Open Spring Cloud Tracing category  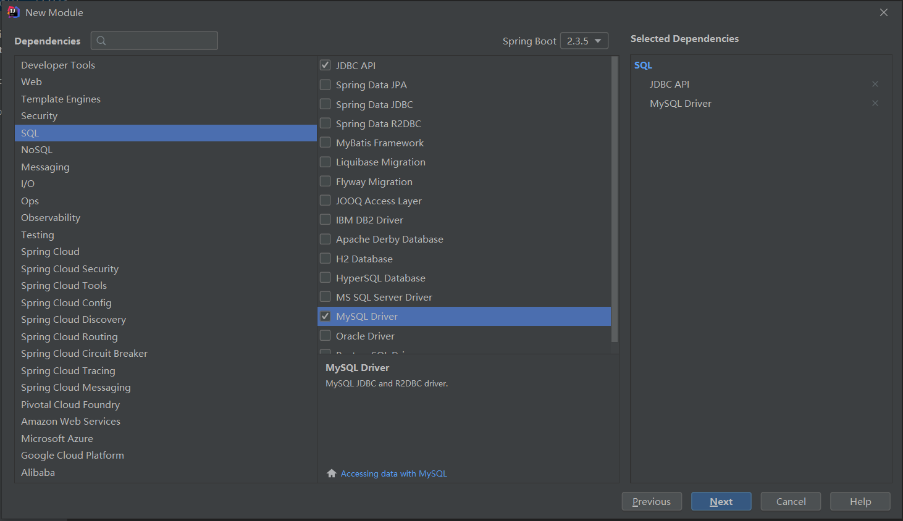tap(166, 370)
